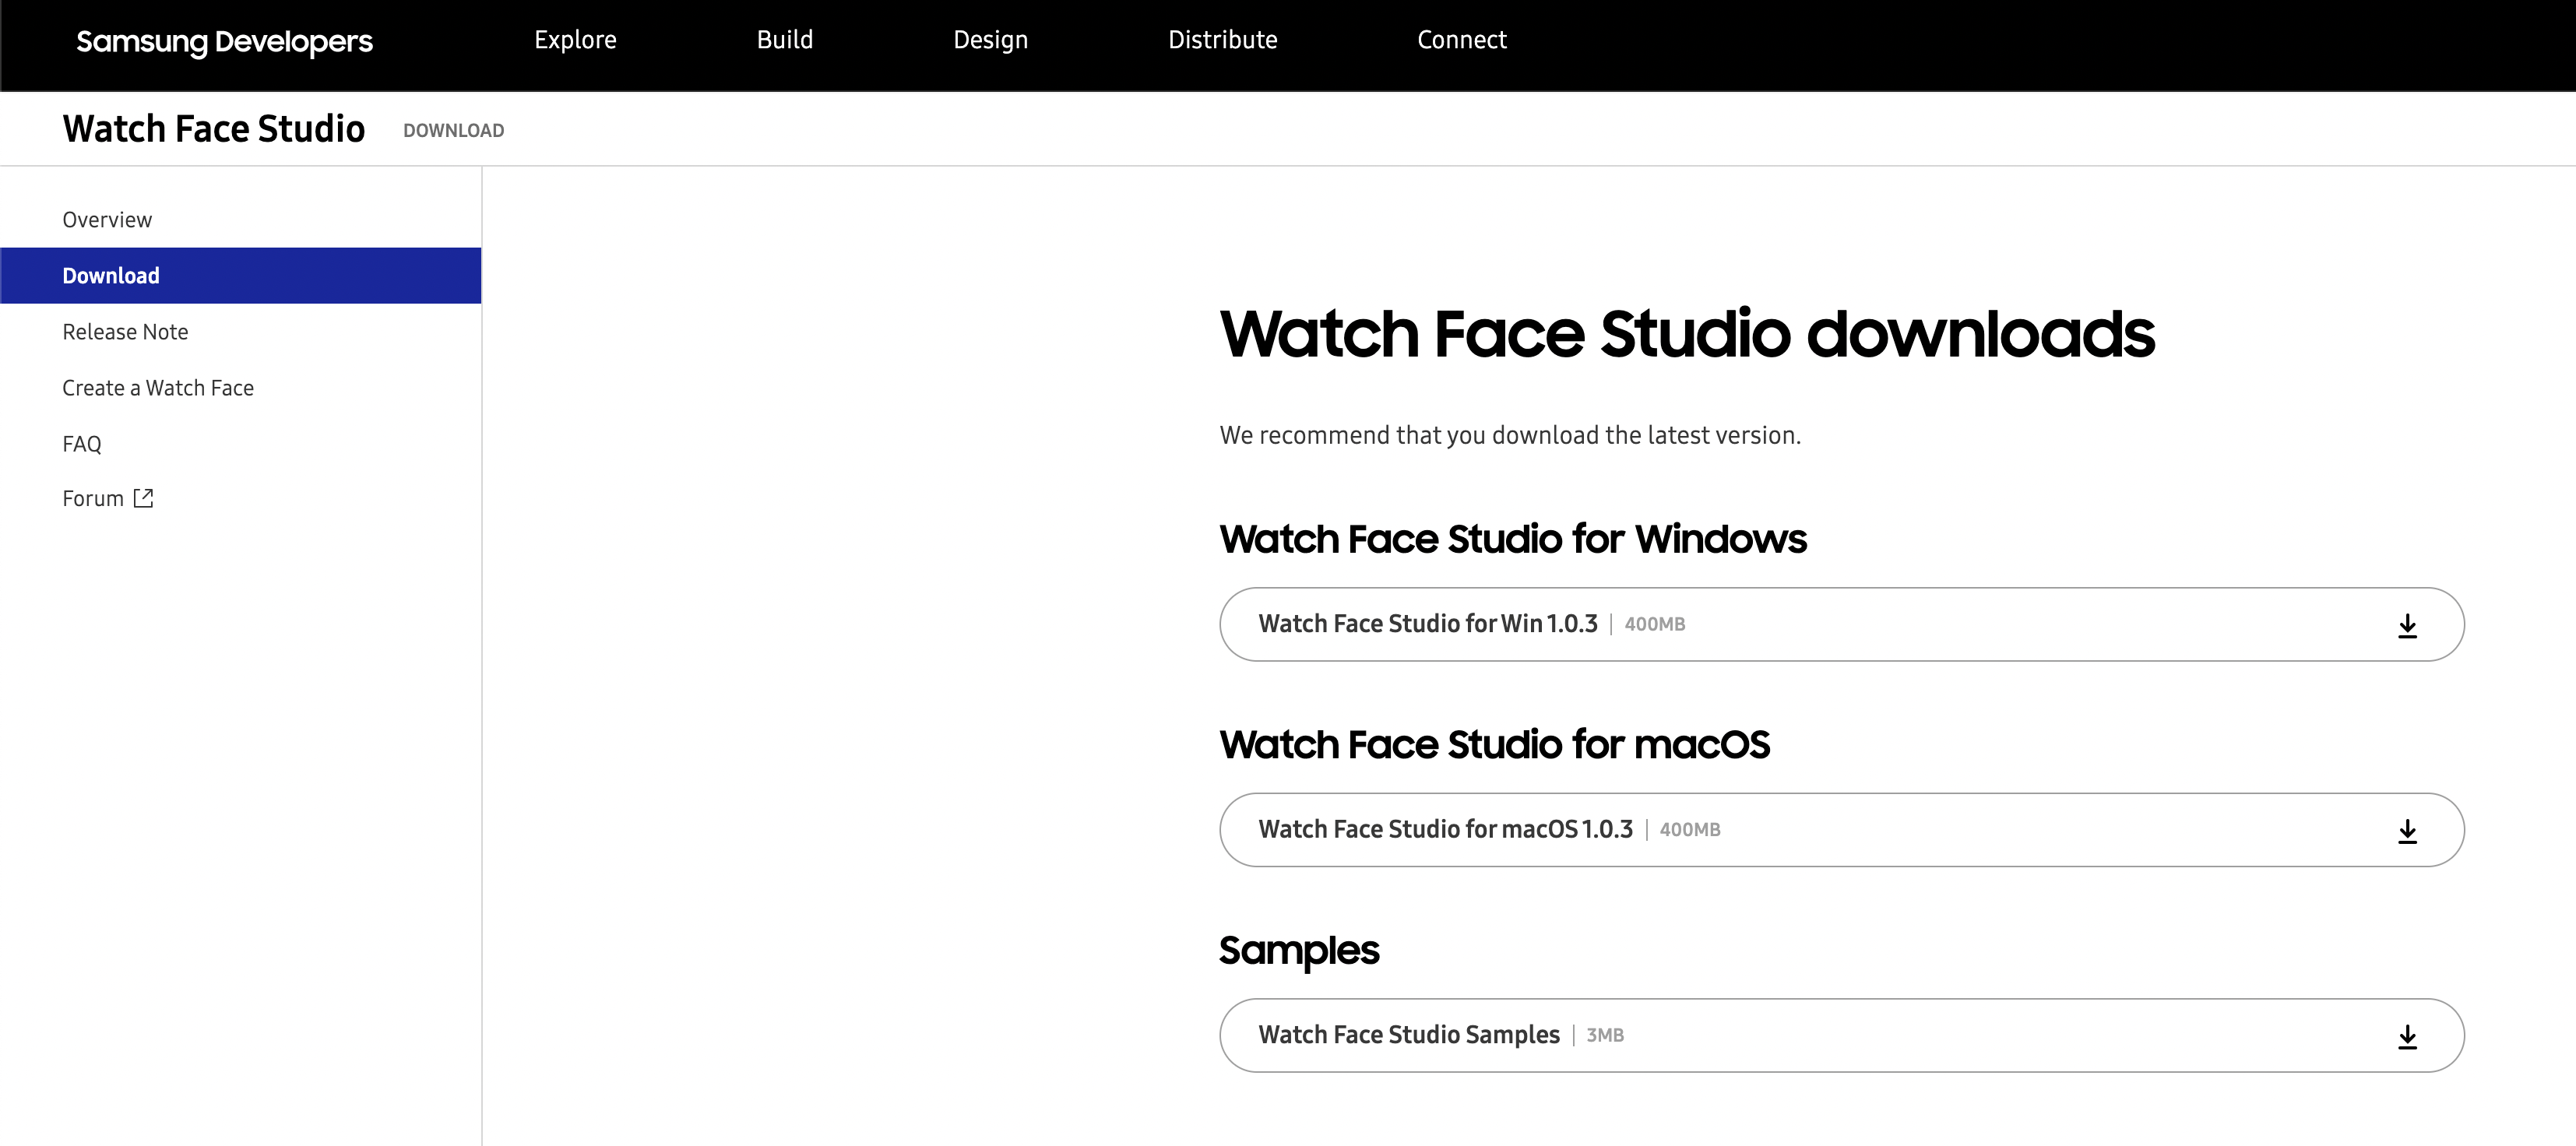Open the Forum link

pos(93,499)
